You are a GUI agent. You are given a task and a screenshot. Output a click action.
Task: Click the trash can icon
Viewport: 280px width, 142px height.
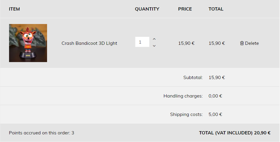tap(242, 43)
